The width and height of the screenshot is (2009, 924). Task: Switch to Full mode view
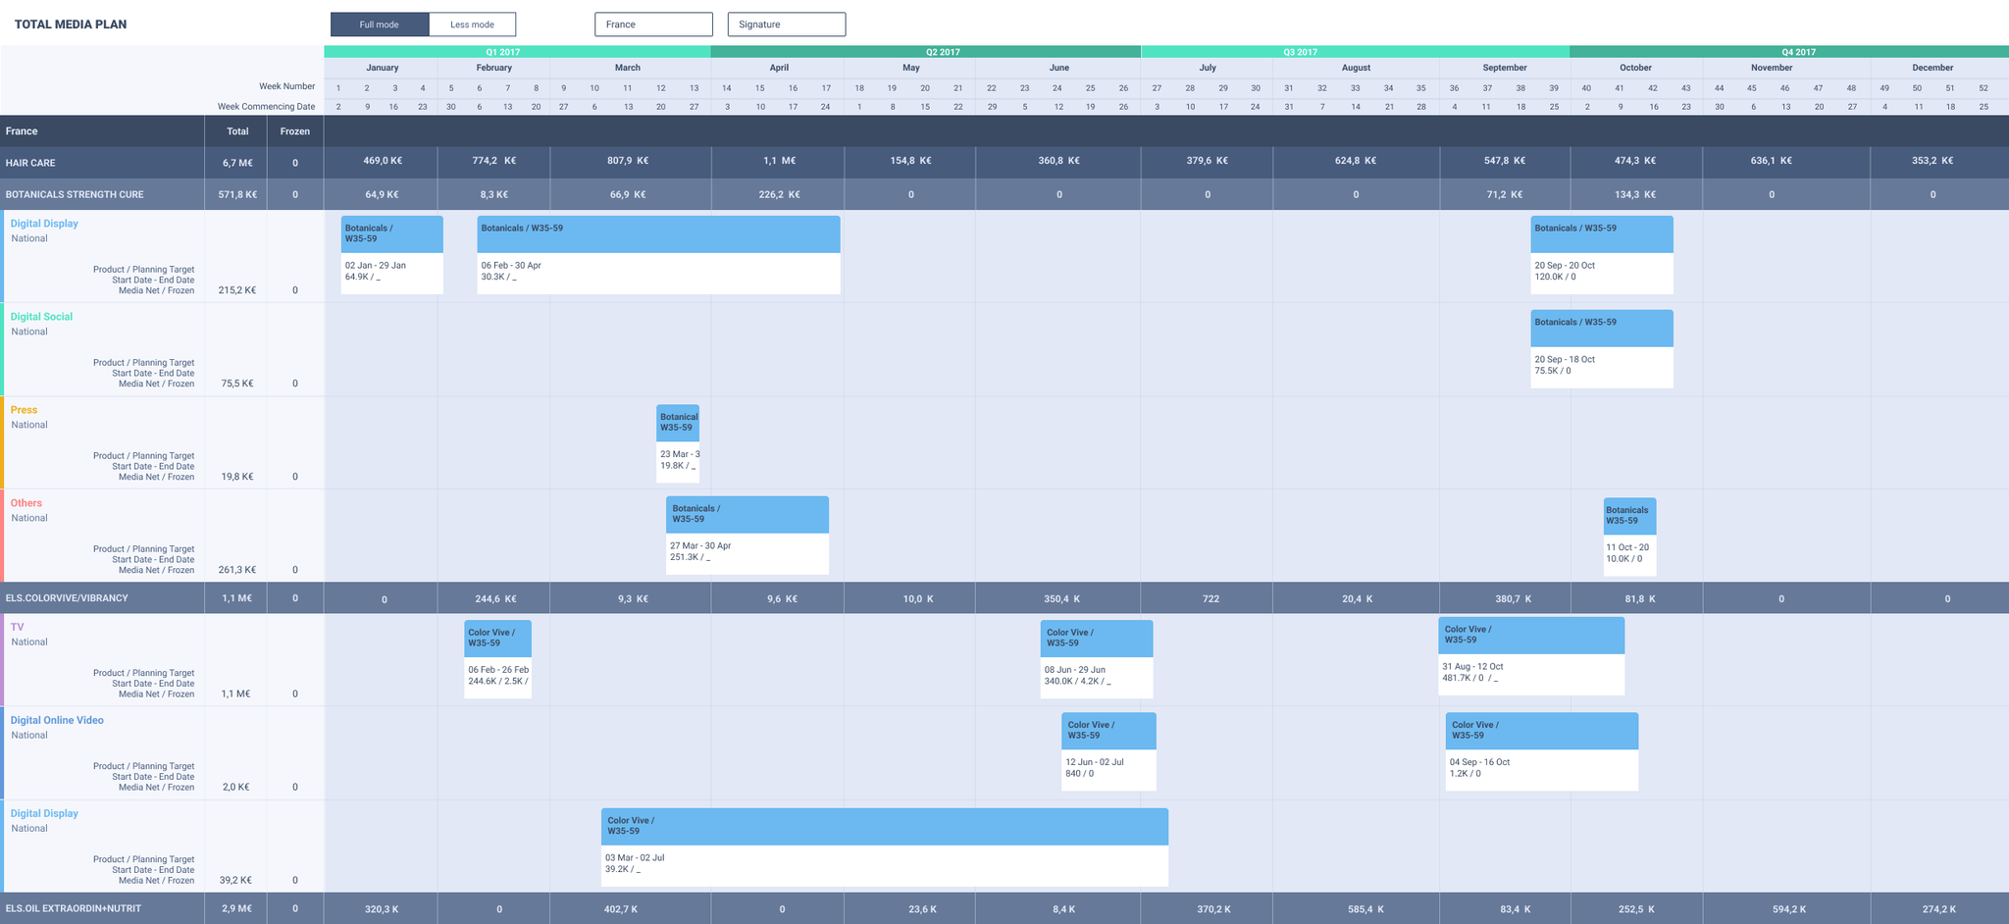click(380, 25)
